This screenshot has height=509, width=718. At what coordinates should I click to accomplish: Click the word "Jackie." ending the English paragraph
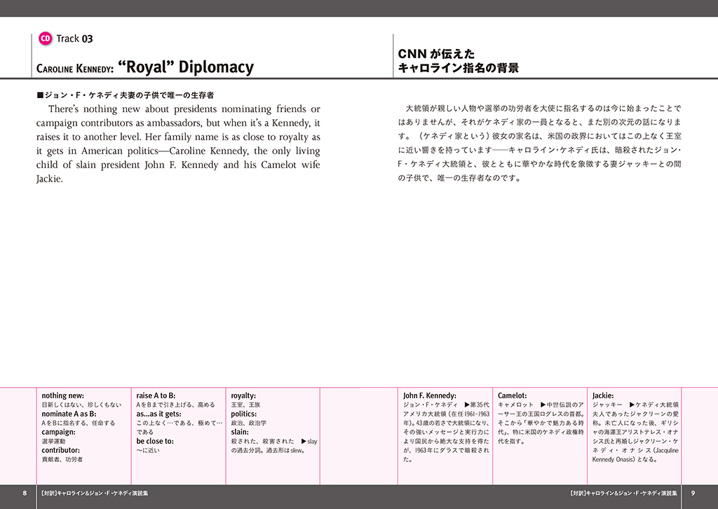pyautogui.click(x=50, y=179)
